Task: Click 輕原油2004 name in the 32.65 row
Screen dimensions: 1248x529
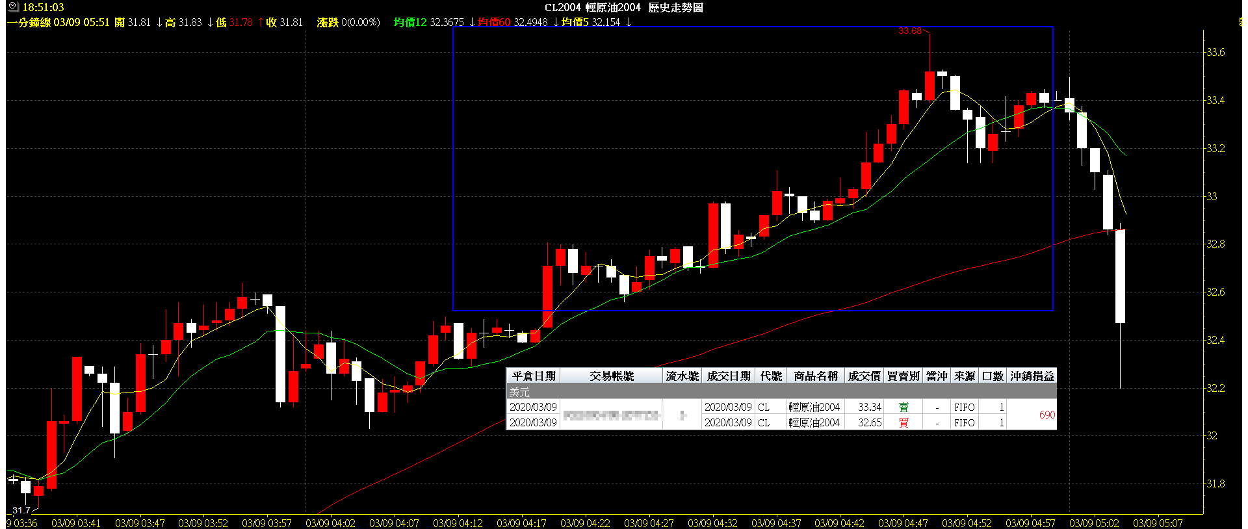Action: [814, 422]
